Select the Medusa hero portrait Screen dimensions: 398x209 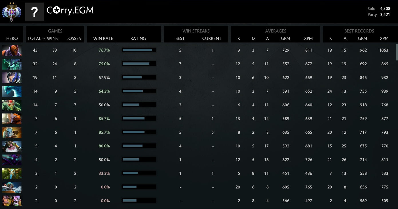[12, 105]
